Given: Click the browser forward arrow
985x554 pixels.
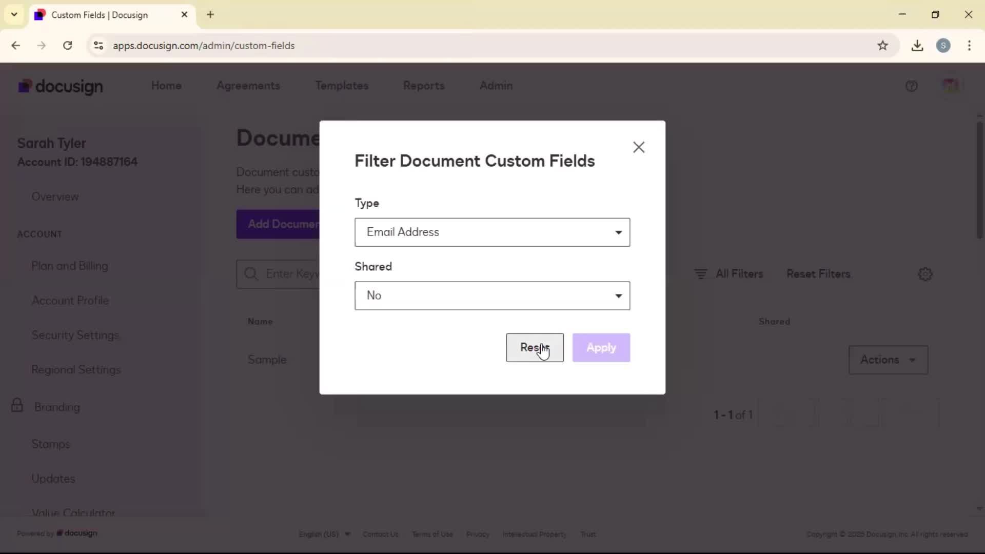Looking at the screenshot, I should pos(42,46).
